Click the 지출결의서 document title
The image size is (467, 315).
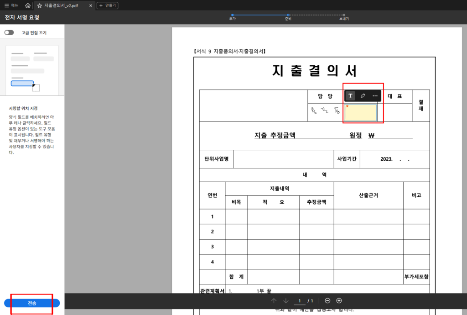314,71
